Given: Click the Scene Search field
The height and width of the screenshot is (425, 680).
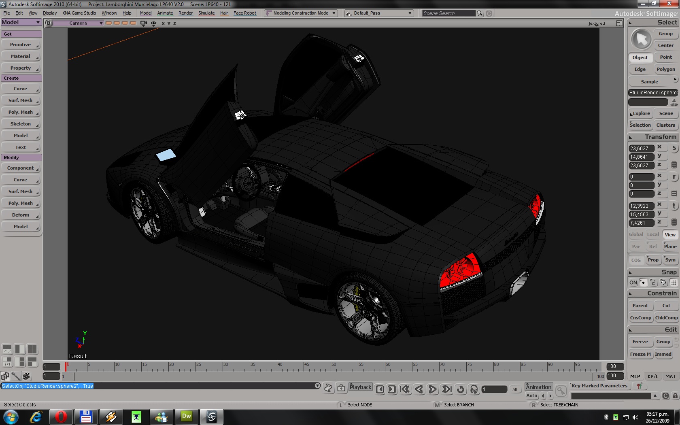Looking at the screenshot, I should pos(448,13).
